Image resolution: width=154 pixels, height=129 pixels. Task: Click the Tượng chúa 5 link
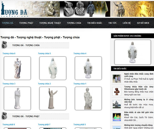tap(44, 53)
